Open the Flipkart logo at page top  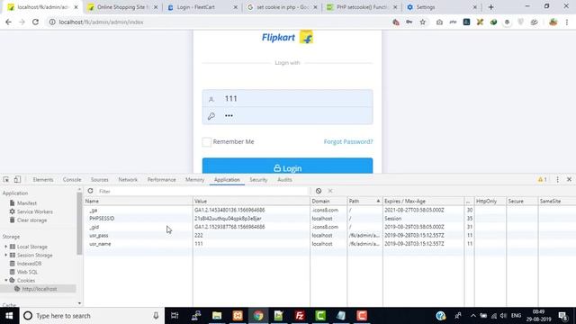point(287,38)
